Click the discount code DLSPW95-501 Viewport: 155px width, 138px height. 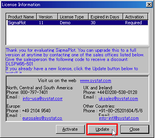[x=20, y=64]
